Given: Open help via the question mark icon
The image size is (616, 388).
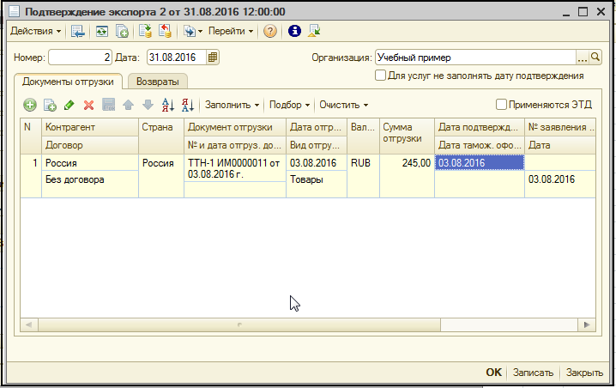Looking at the screenshot, I should pos(270,32).
